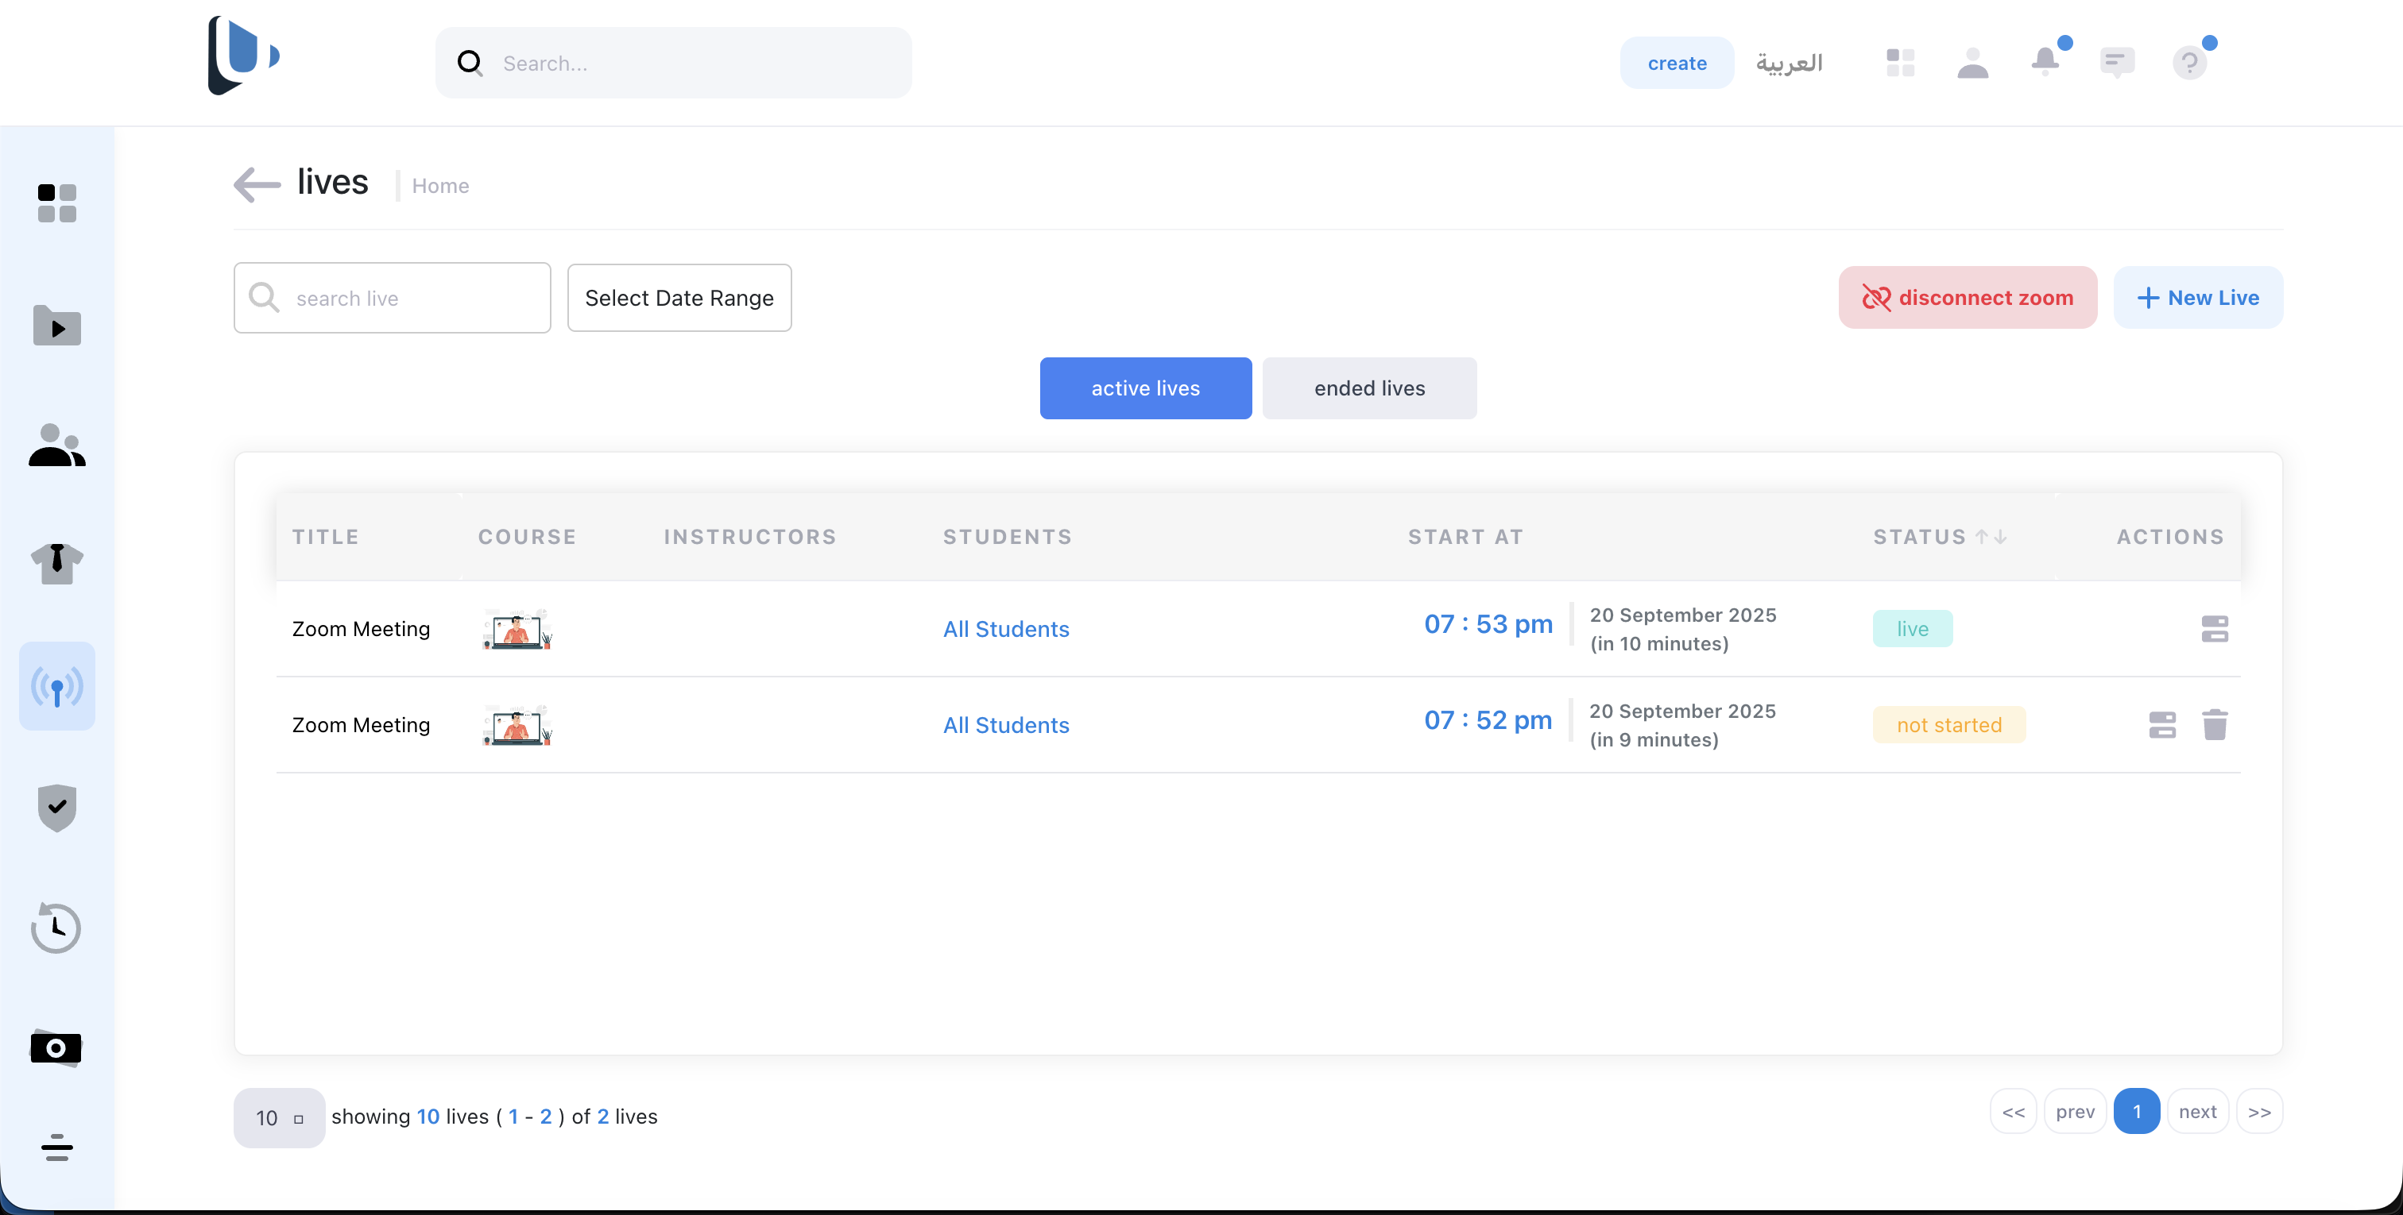Open the user profile icon in header
Image resolution: width=2403 pixels, height=1215 pixels.
(x=1973, y=63)
